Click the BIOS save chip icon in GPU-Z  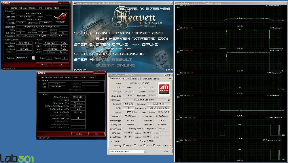coord(168,100)
